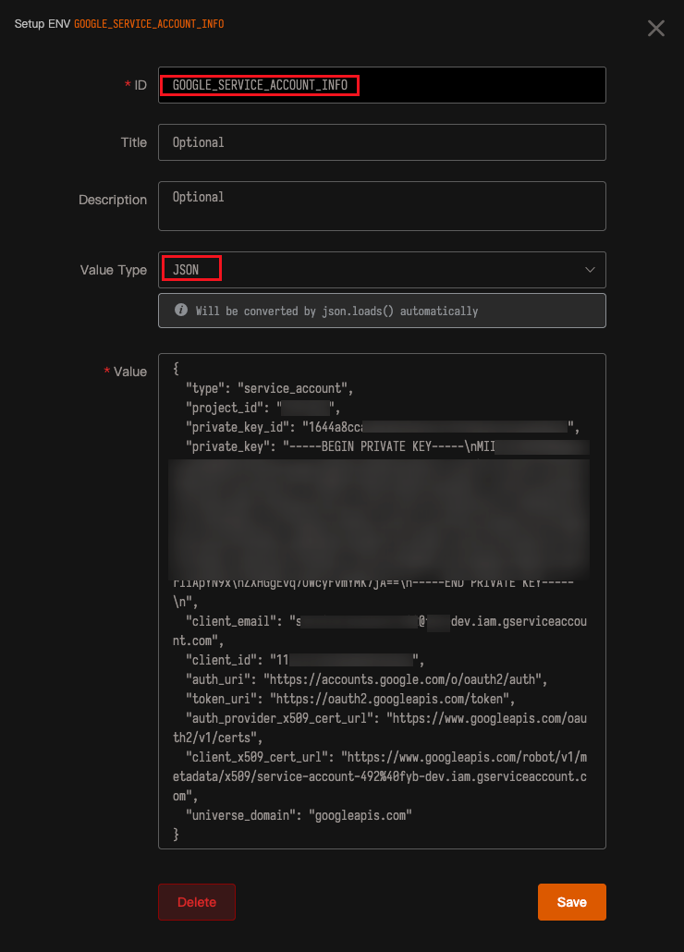Click the Value Type label
The width and height of the screenshot is (684, 952).
pyautogui.click(x=113, y=270)
